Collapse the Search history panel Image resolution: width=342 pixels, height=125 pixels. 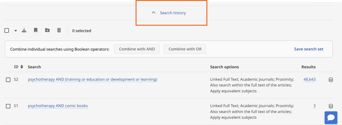click(x=169, y=13)
